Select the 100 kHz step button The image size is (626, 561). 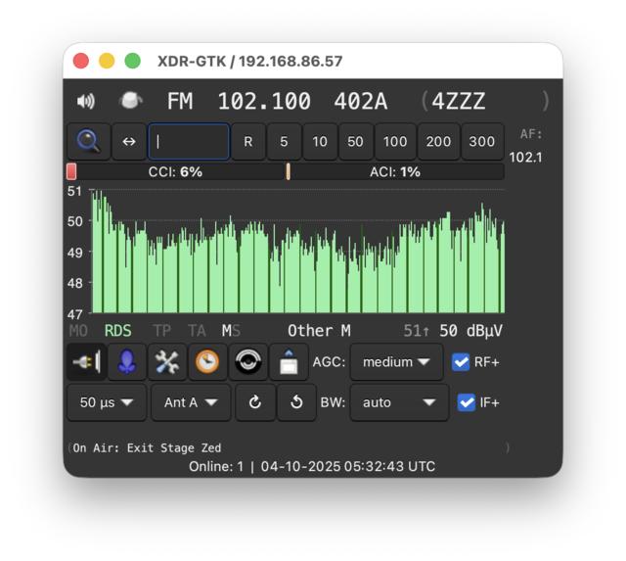(395, 141)
